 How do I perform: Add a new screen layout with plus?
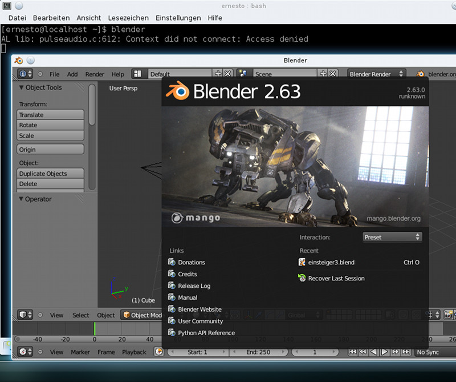click(x=218, y=74)
